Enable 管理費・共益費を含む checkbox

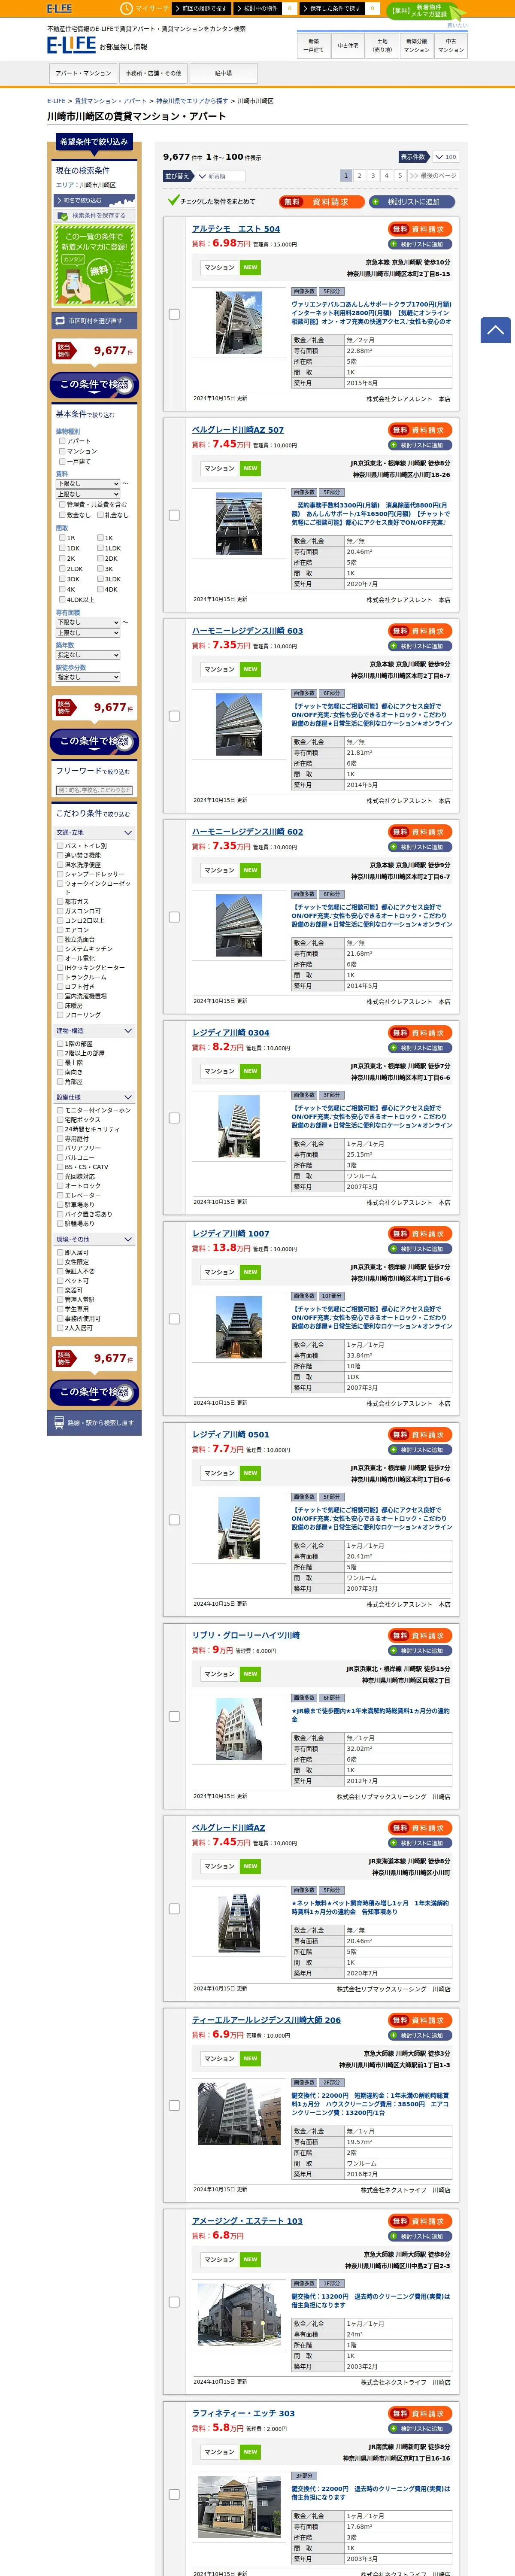click(62, 504)
